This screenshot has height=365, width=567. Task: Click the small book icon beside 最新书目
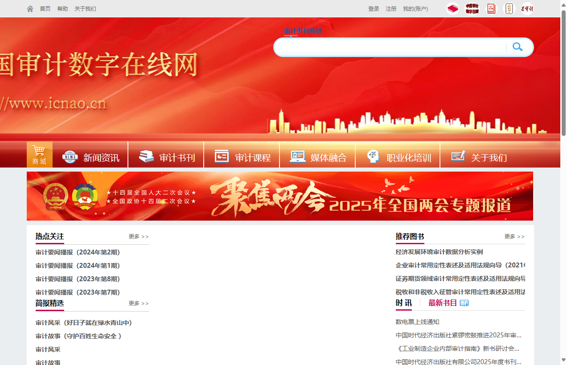(x=464, y=303)
